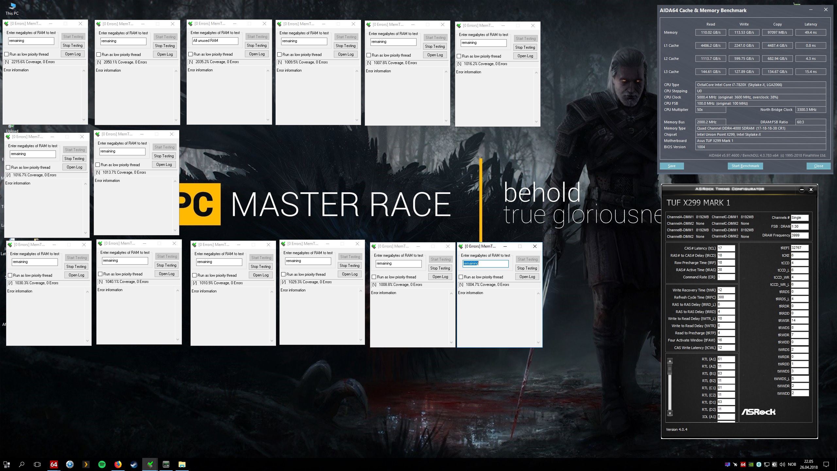Click L3 Cache Copy value 134.67 GB/s
The height and width of the screenshot is (471, 837).
(777, 72)
